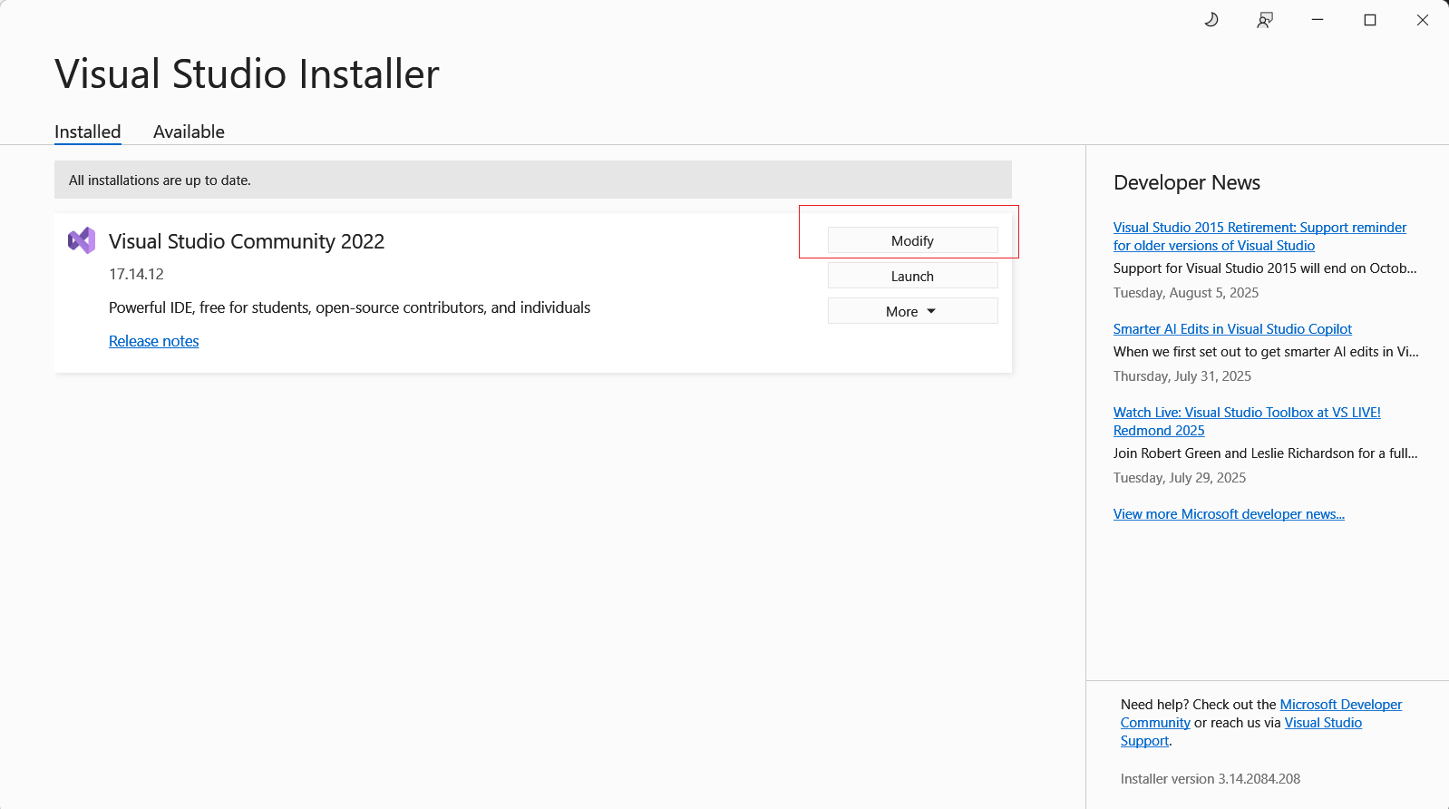This screenshot has height=809, width=1449.
Task: Click the Visual Studio Community logo icon
Action: (x=82, y=240)
